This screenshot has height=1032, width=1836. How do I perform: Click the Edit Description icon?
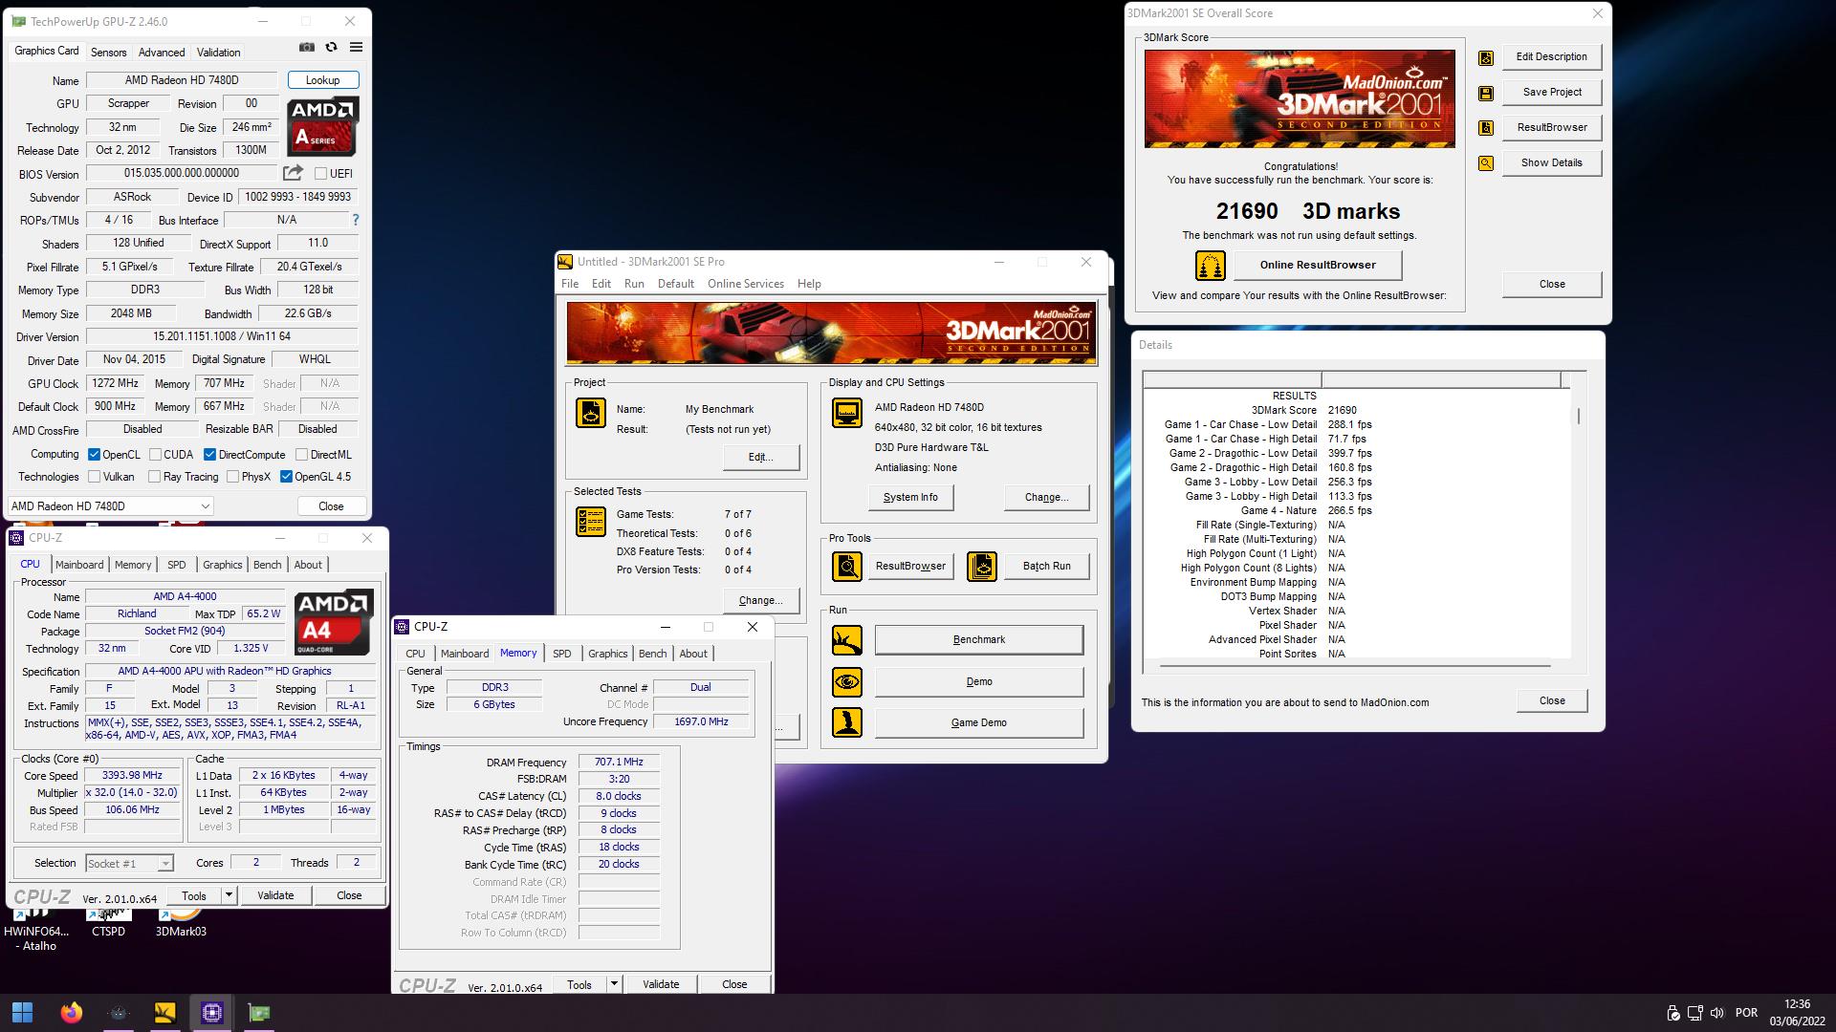1486,57
